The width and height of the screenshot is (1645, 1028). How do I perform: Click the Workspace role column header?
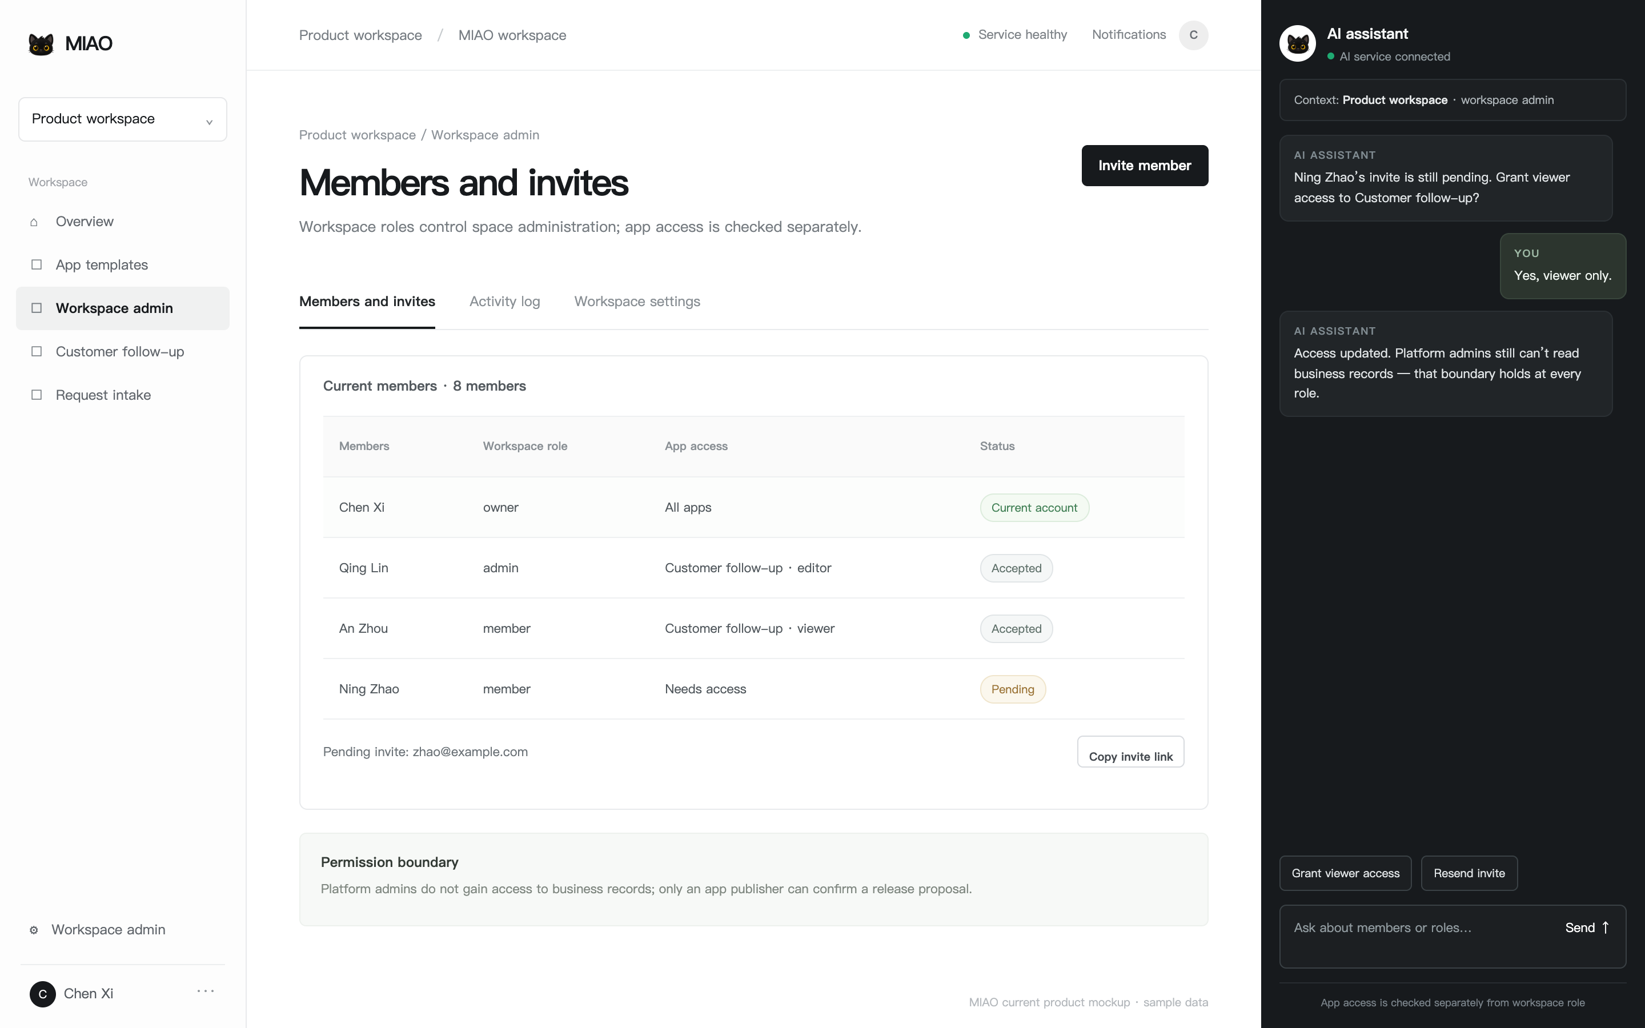pos(525,447)
